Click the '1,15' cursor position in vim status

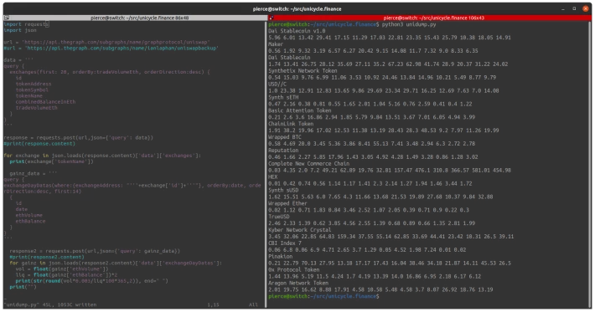tap(213, 304)
